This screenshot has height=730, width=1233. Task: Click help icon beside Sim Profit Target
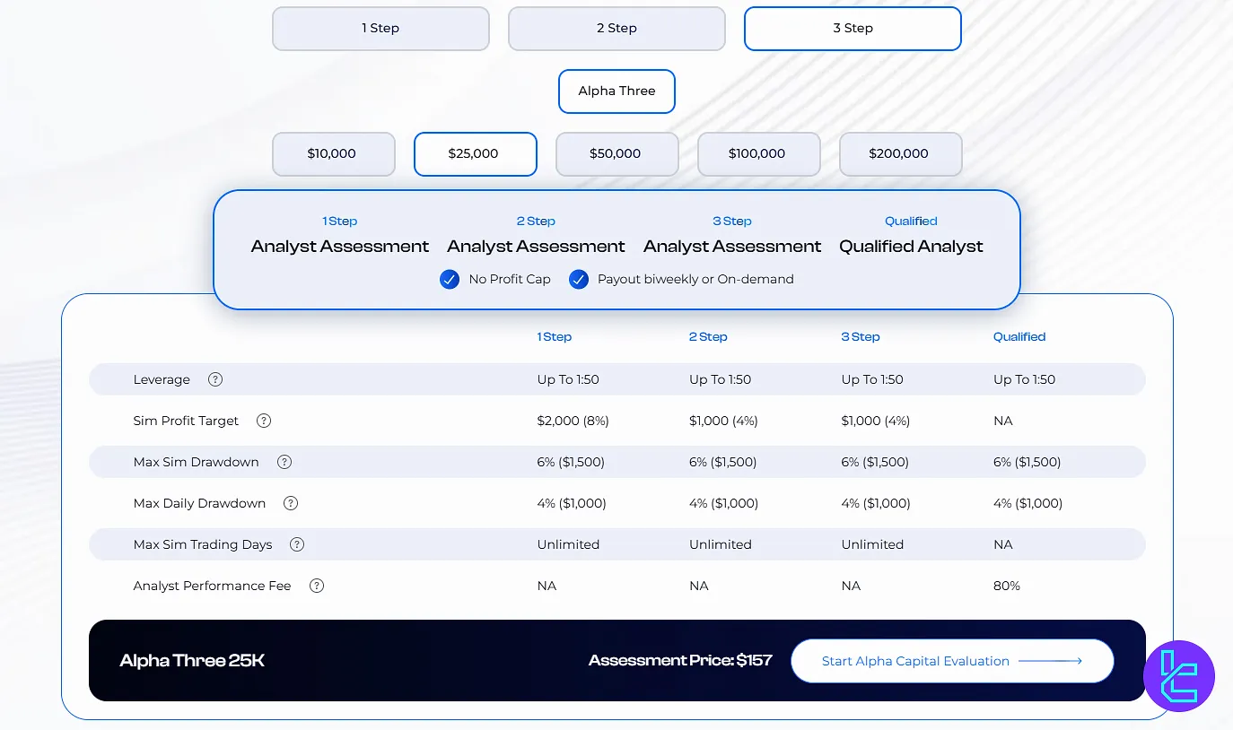[x=264, y=421]
